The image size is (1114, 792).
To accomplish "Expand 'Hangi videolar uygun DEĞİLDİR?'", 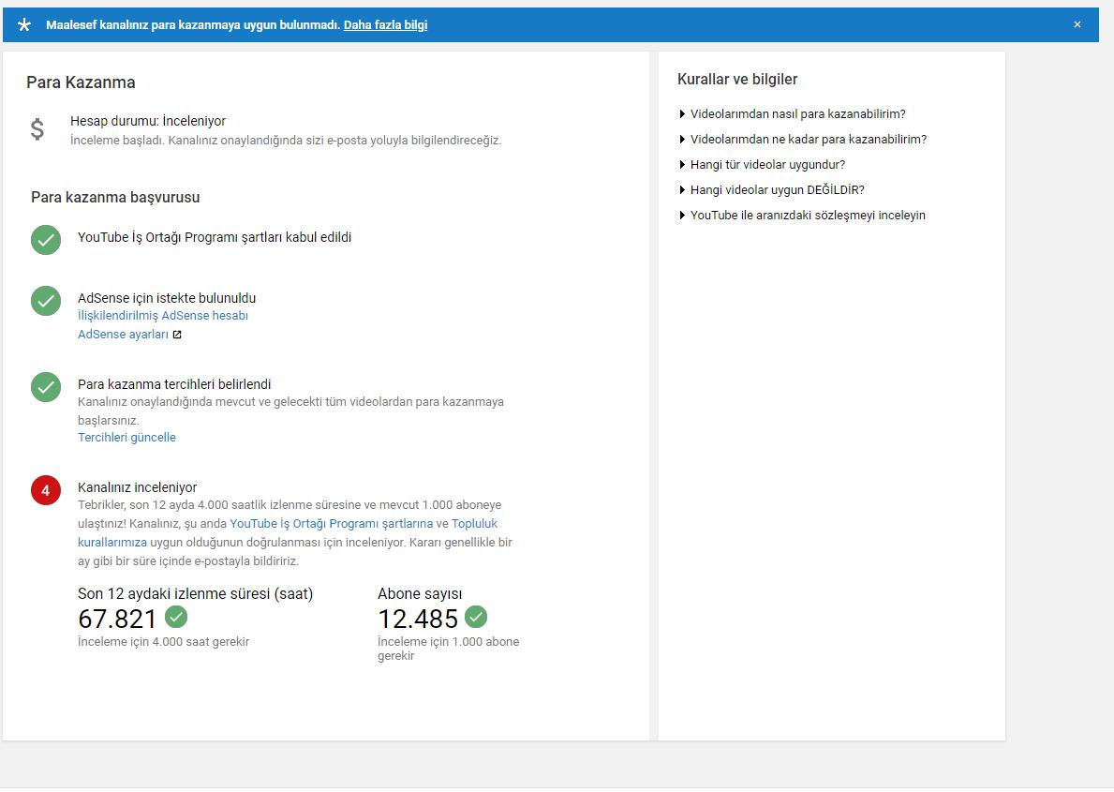I will point(772,190).
